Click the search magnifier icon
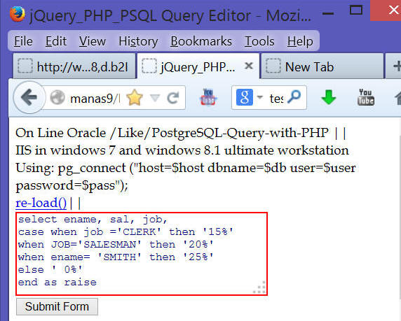401x321 pixels. tap(294, 97)
